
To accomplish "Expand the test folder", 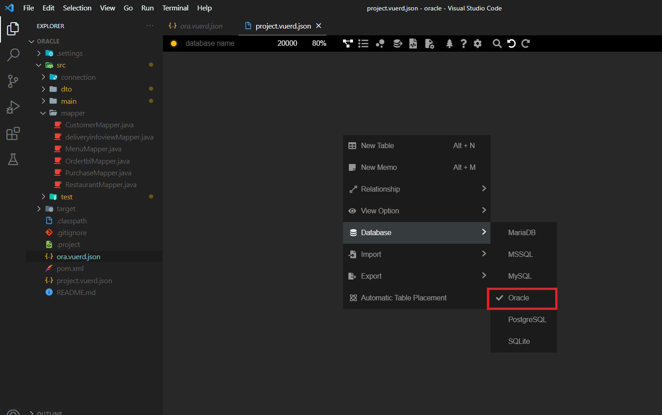I will point(94,197).
